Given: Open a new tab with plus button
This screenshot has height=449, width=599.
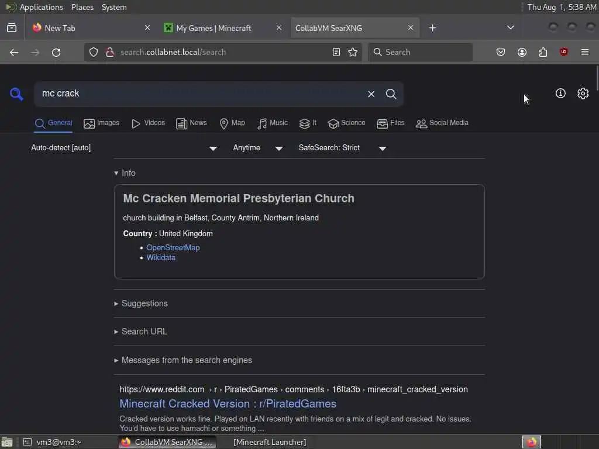Looking at the screenshot, I should (x=432, y=28).
